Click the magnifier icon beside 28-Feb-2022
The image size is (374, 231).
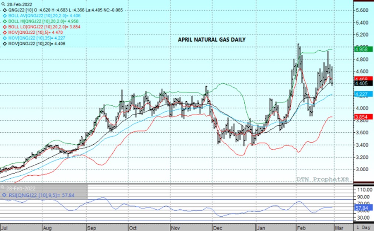pos(4,4)
